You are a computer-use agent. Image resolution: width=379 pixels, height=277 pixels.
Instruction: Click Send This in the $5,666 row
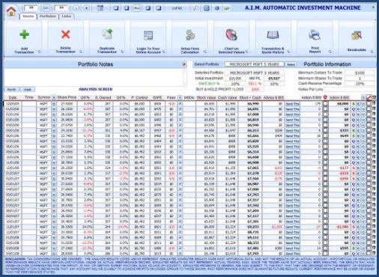292,136
